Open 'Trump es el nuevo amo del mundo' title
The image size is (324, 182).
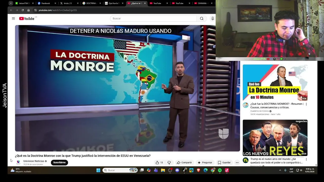tap(276, 161)
